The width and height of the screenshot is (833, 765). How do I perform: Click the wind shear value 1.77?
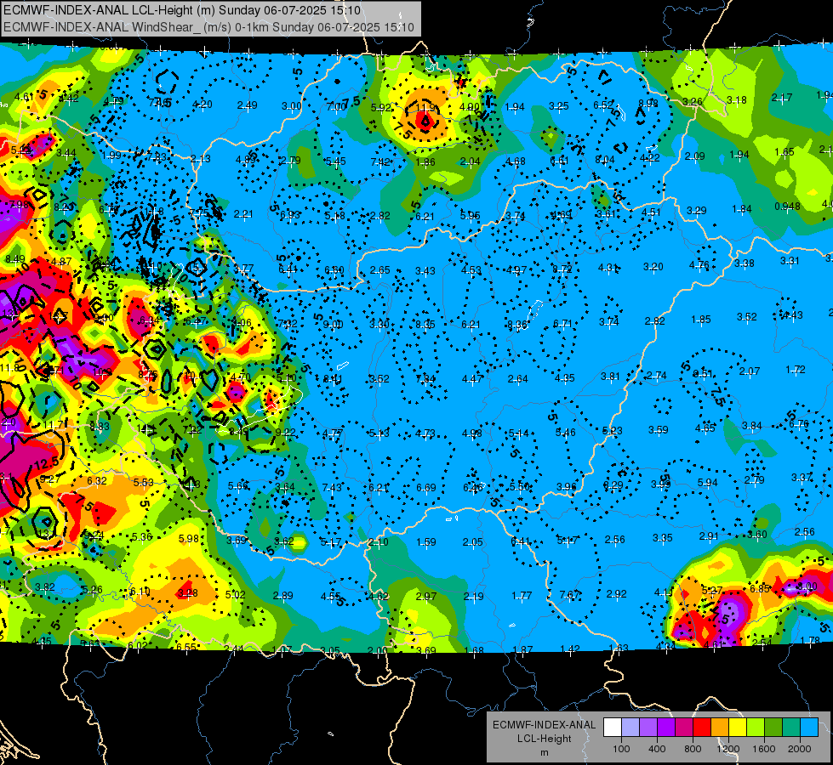522,596
